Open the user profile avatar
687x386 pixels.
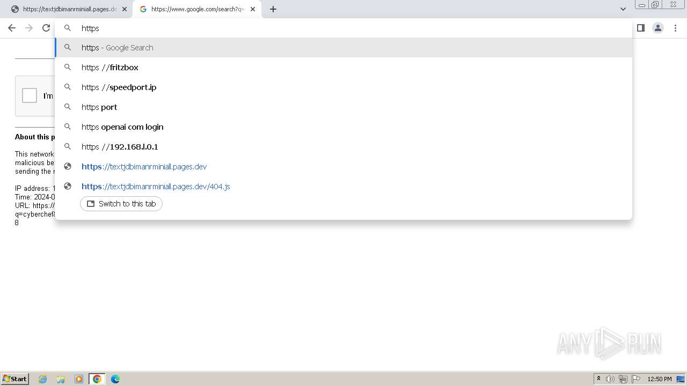(x=657, y=28)
